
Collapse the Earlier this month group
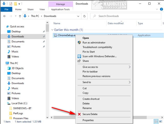[53, 30]
